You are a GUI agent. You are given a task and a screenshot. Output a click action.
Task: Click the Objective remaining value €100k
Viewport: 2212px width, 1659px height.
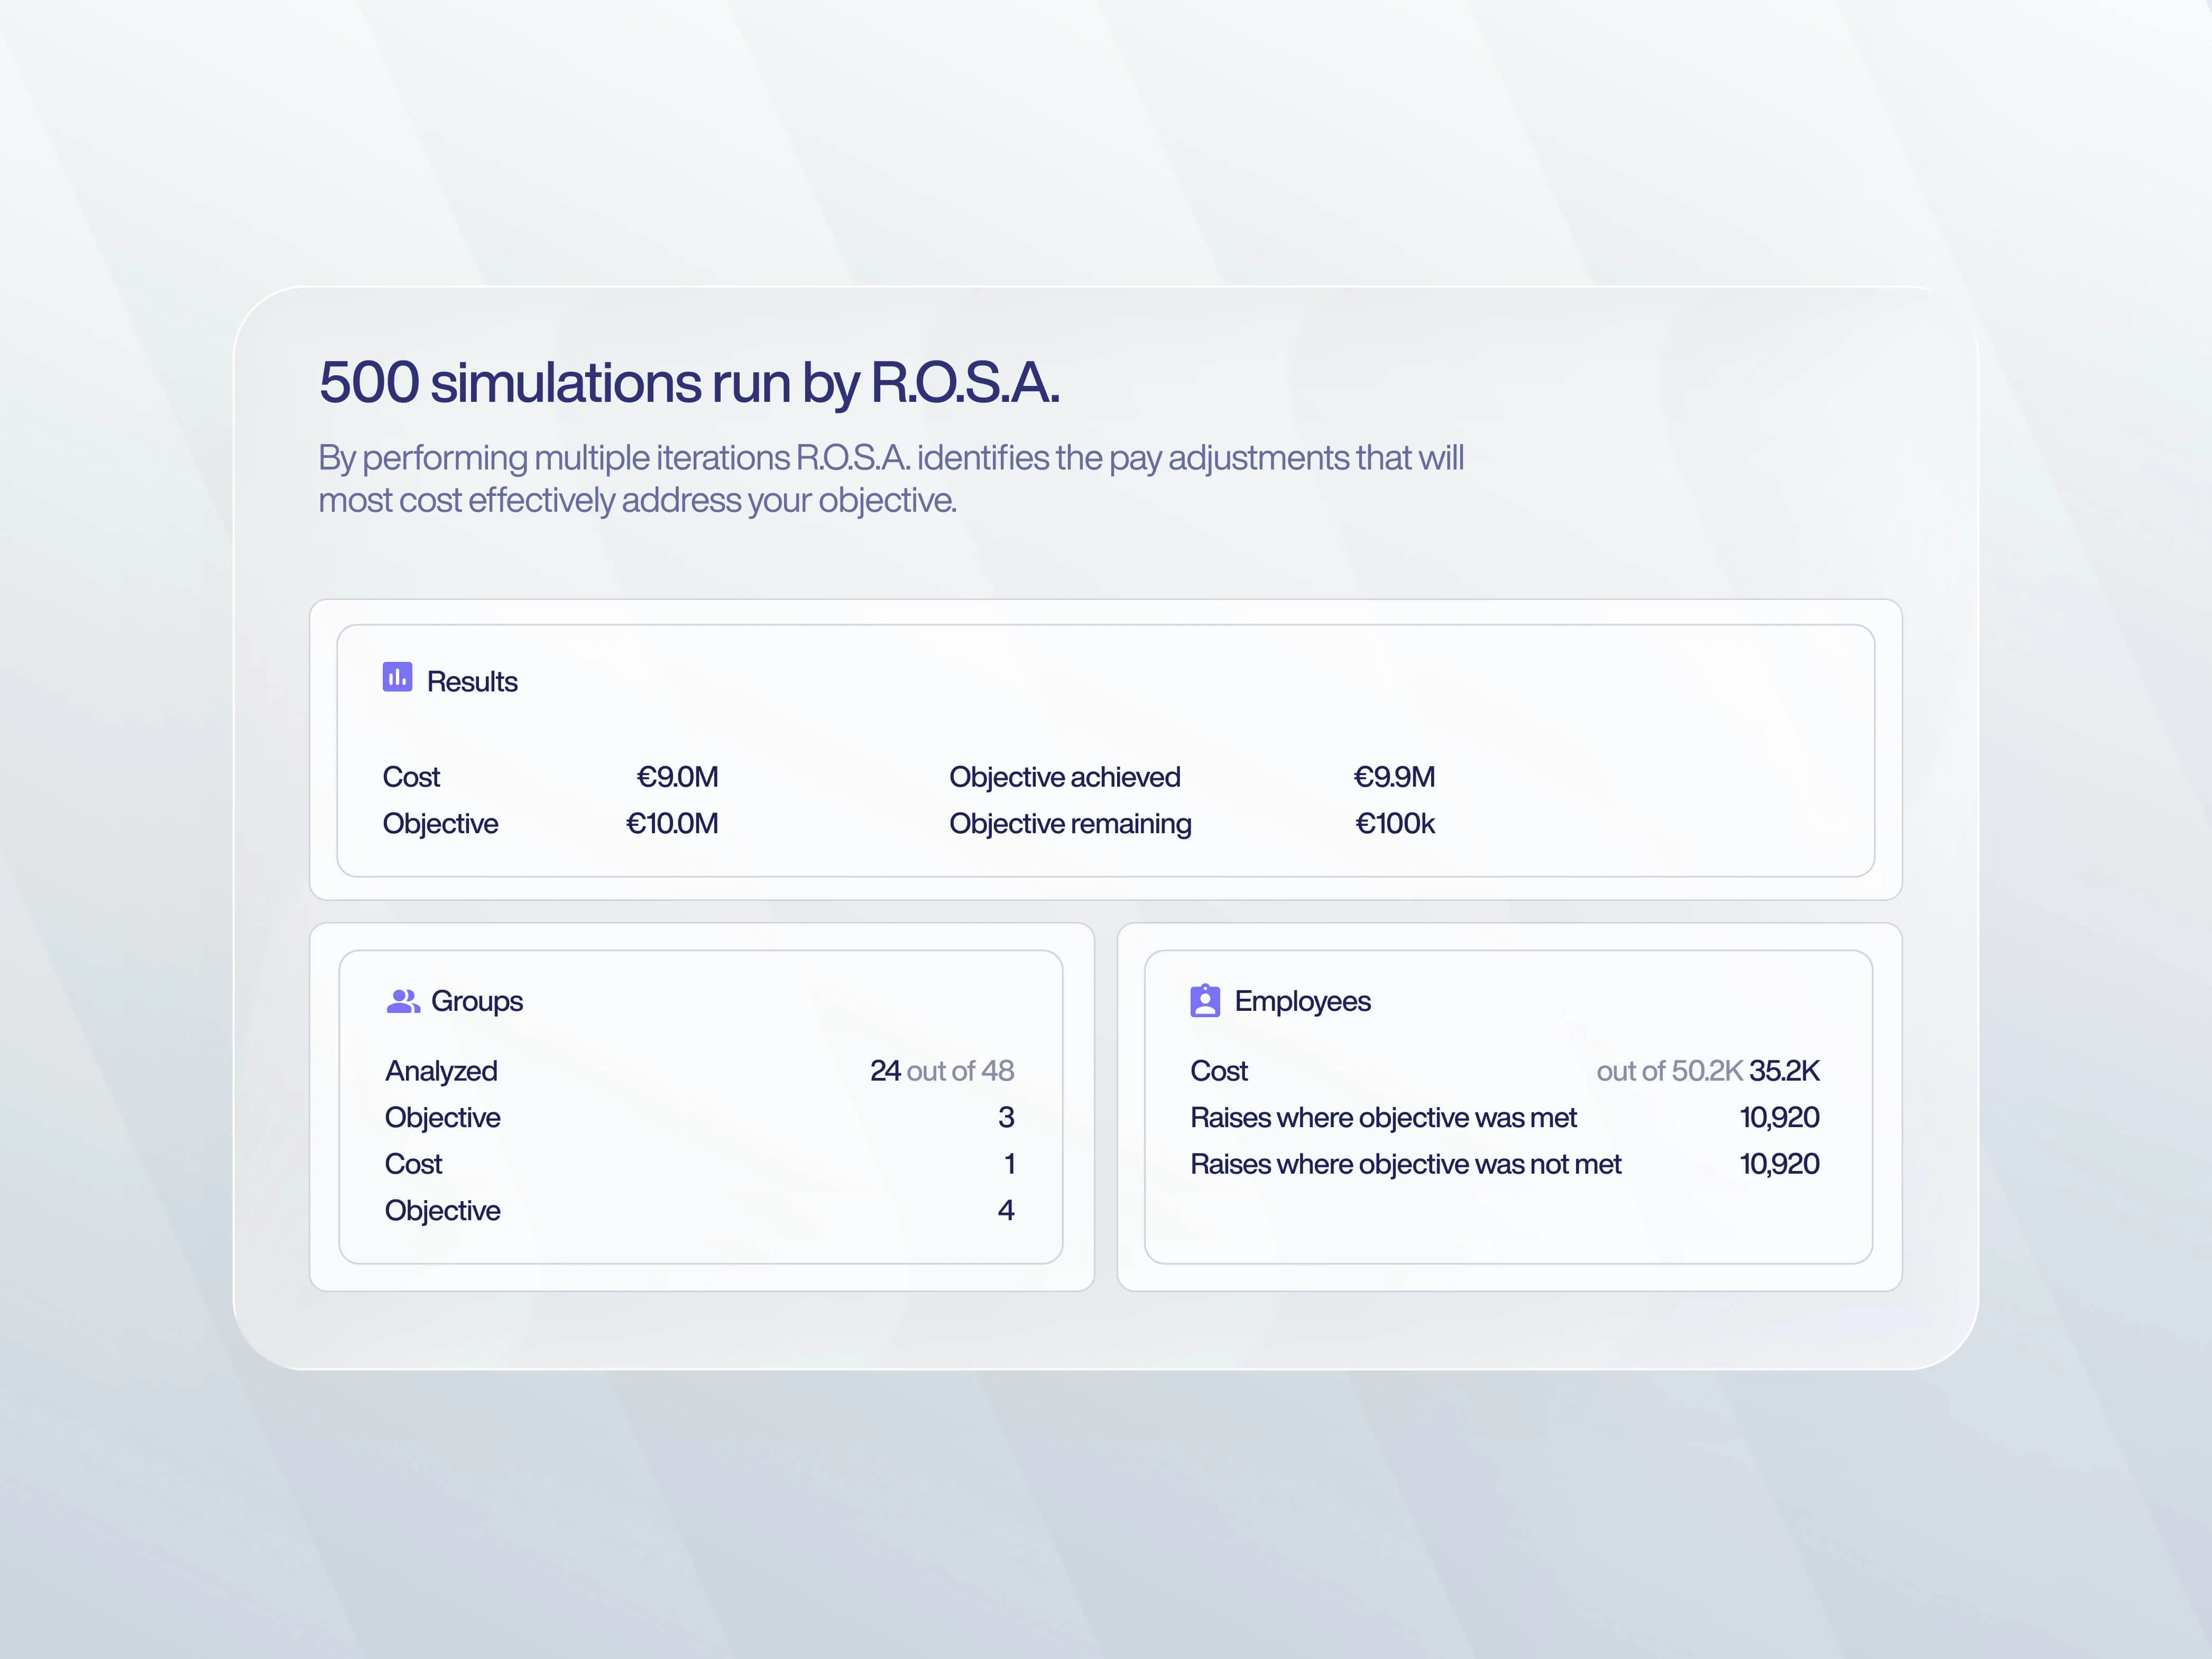tap(1395, 823)
